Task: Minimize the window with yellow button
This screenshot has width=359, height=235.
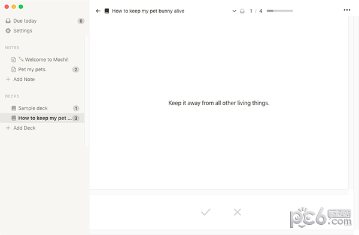Action: coord(14,7)
